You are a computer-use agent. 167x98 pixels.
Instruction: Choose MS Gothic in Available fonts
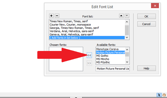111,56
